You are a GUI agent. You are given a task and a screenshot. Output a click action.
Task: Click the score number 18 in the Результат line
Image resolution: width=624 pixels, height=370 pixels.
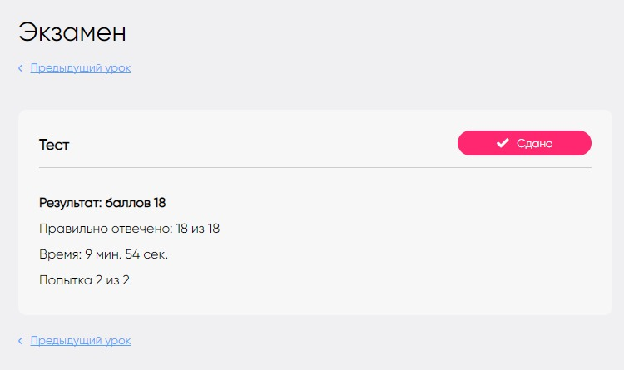160,203
